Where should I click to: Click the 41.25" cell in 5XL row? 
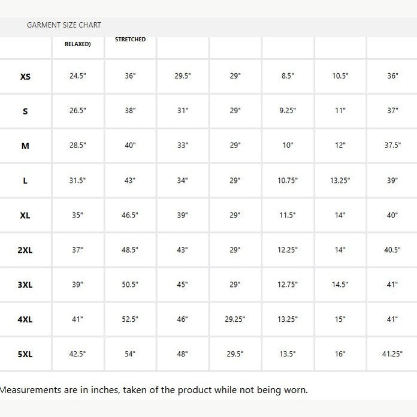[x=392, y=354]
